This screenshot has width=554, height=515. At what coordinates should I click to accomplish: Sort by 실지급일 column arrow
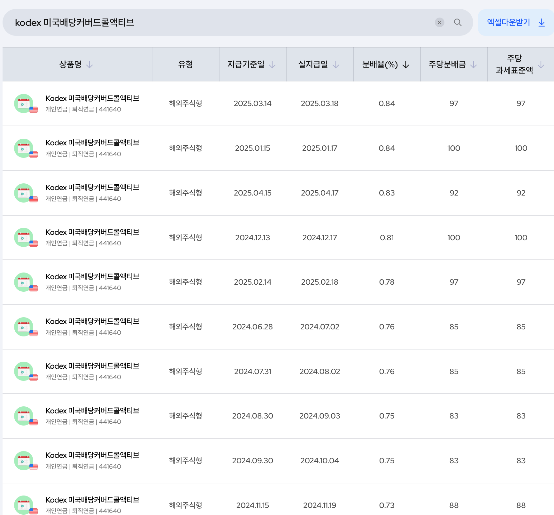336,65
